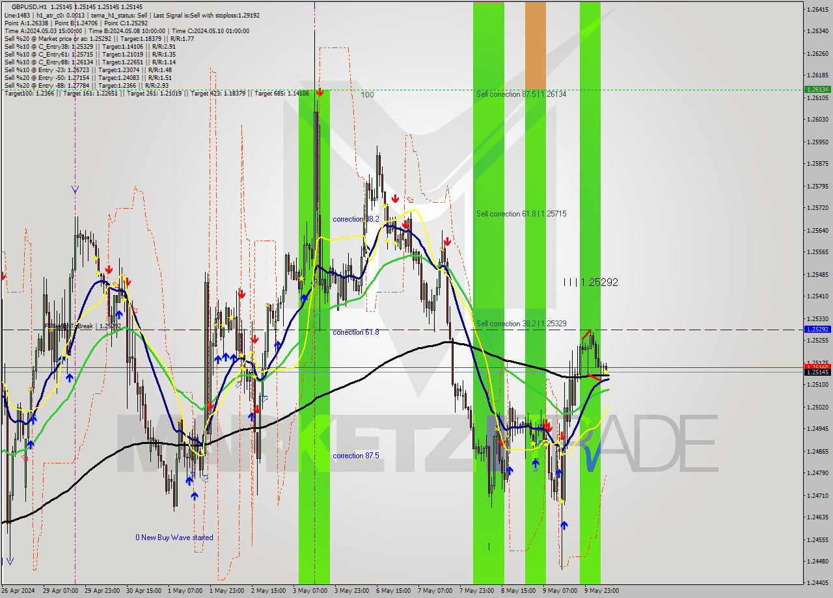This screenshot has height=598, width=833.
Task: Click the 'Sell %10 @ C_Entry88' line
Action: (90, 62)
